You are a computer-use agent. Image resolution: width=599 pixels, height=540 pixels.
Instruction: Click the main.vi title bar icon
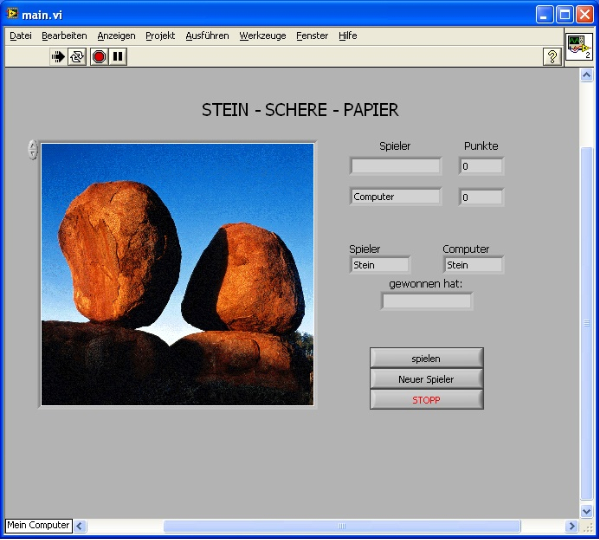pos(12,14)
